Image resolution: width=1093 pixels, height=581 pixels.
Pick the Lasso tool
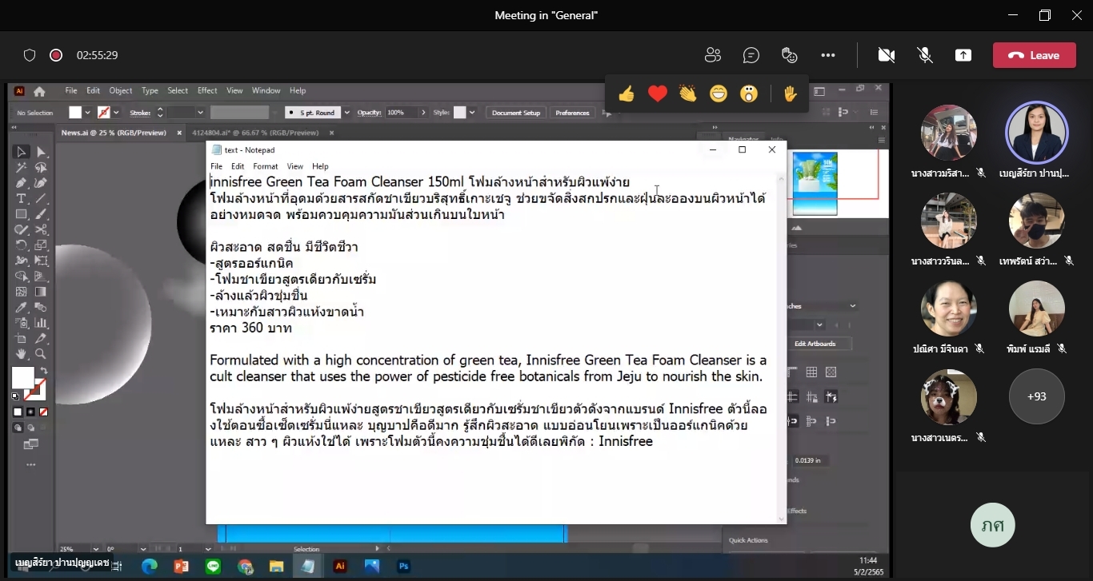(41, 168)
